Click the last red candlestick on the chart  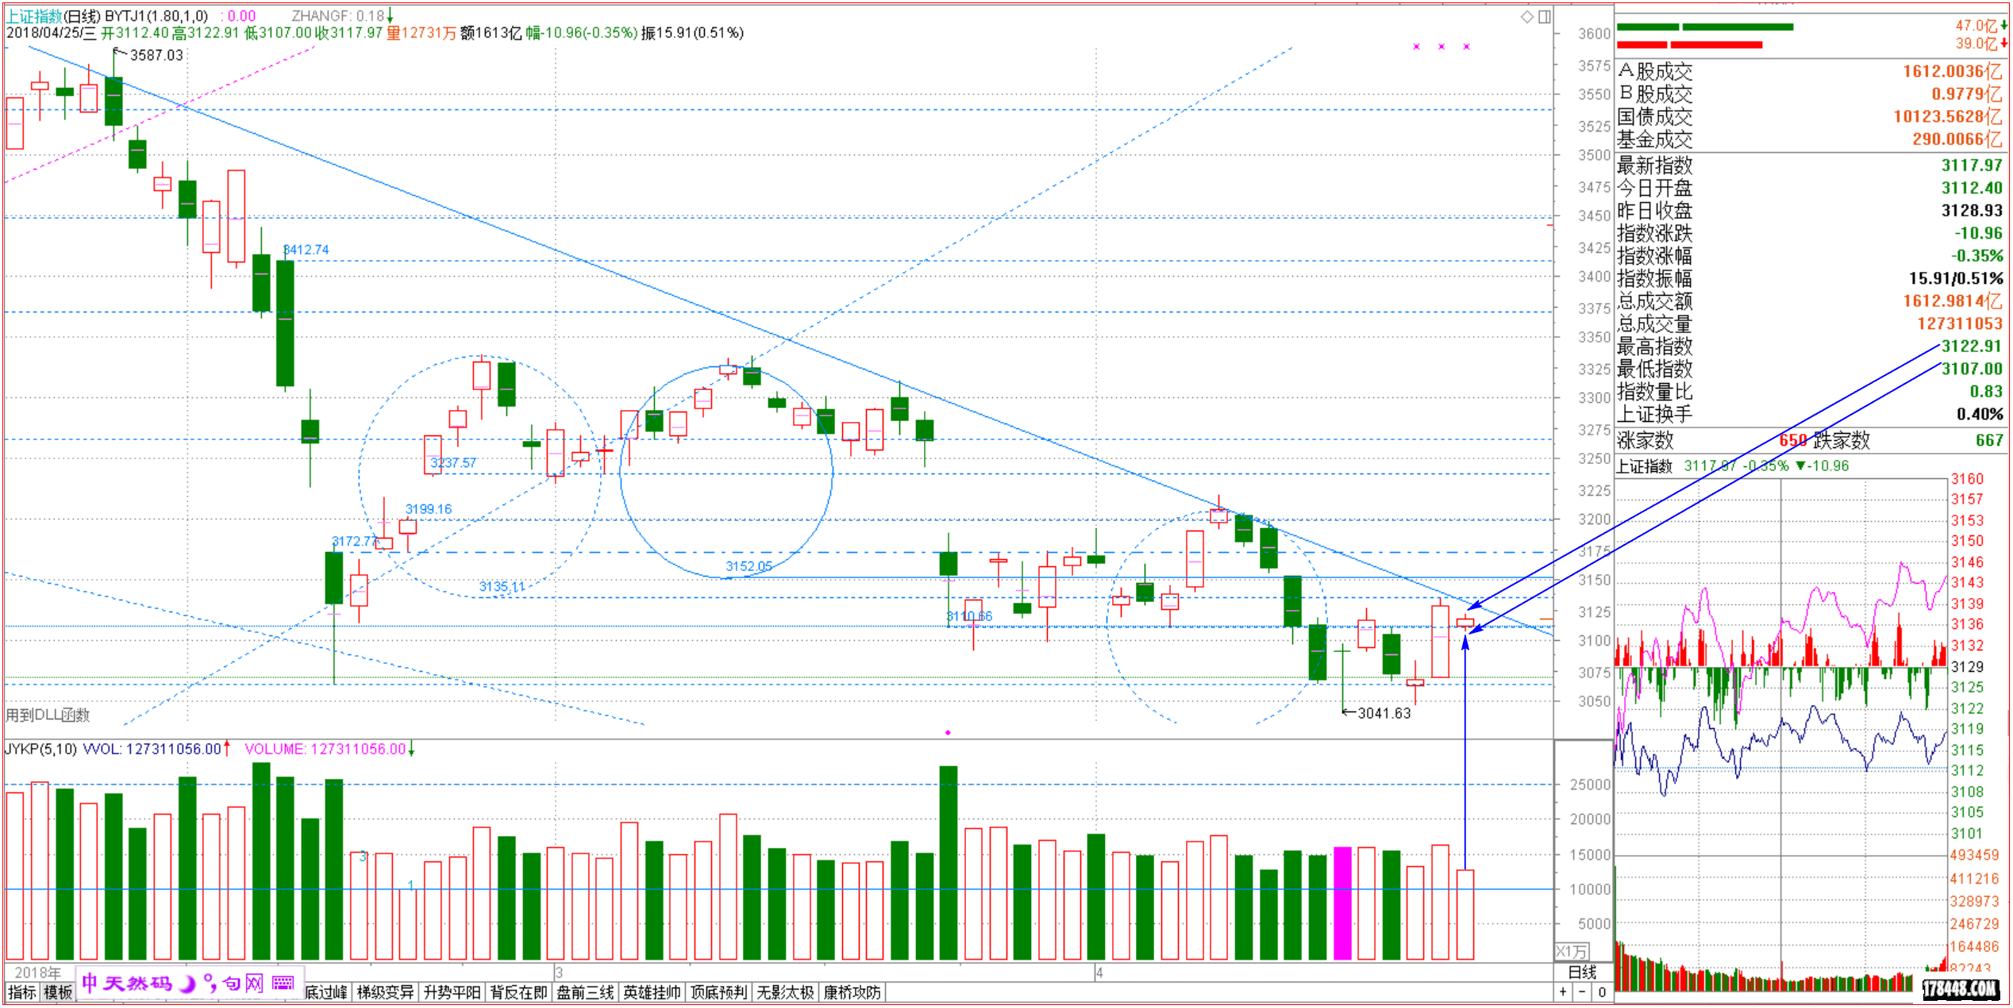pyautogui.click(x=1465, y=623)
